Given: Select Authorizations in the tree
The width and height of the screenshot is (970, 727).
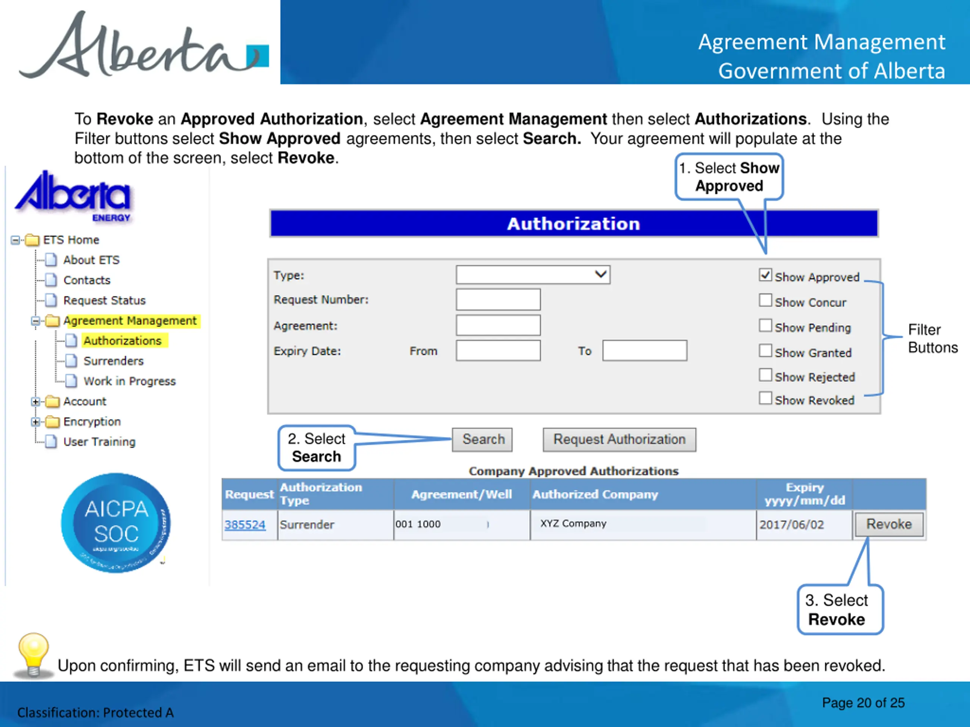Looking at the screenshot, I should click(x=123, y=341).
